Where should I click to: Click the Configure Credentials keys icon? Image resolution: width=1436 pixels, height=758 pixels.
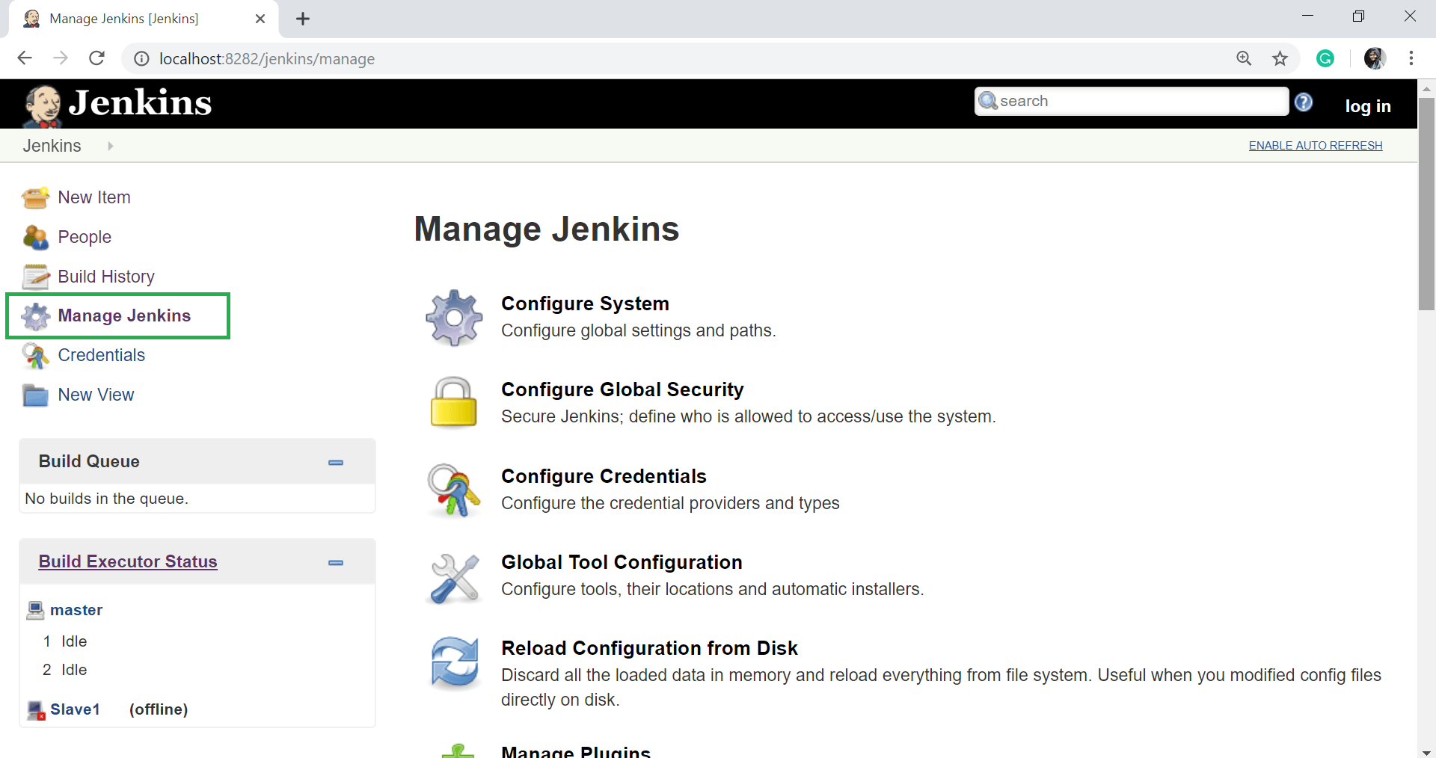coord(453,490)
